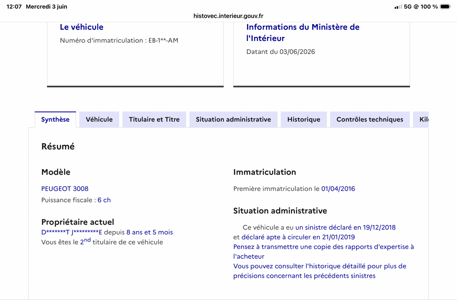
Task: Click 'Informations du Ministère de l'Intérieur' heading
Action: [303, 33]
